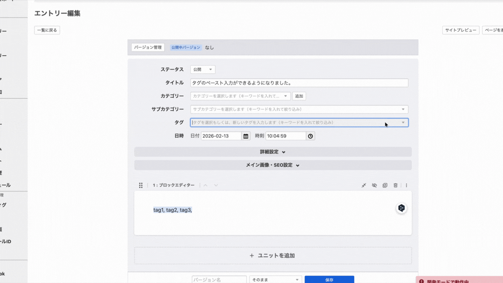
Task: Click the サイトプレビュー button
Action: (461, 30)
